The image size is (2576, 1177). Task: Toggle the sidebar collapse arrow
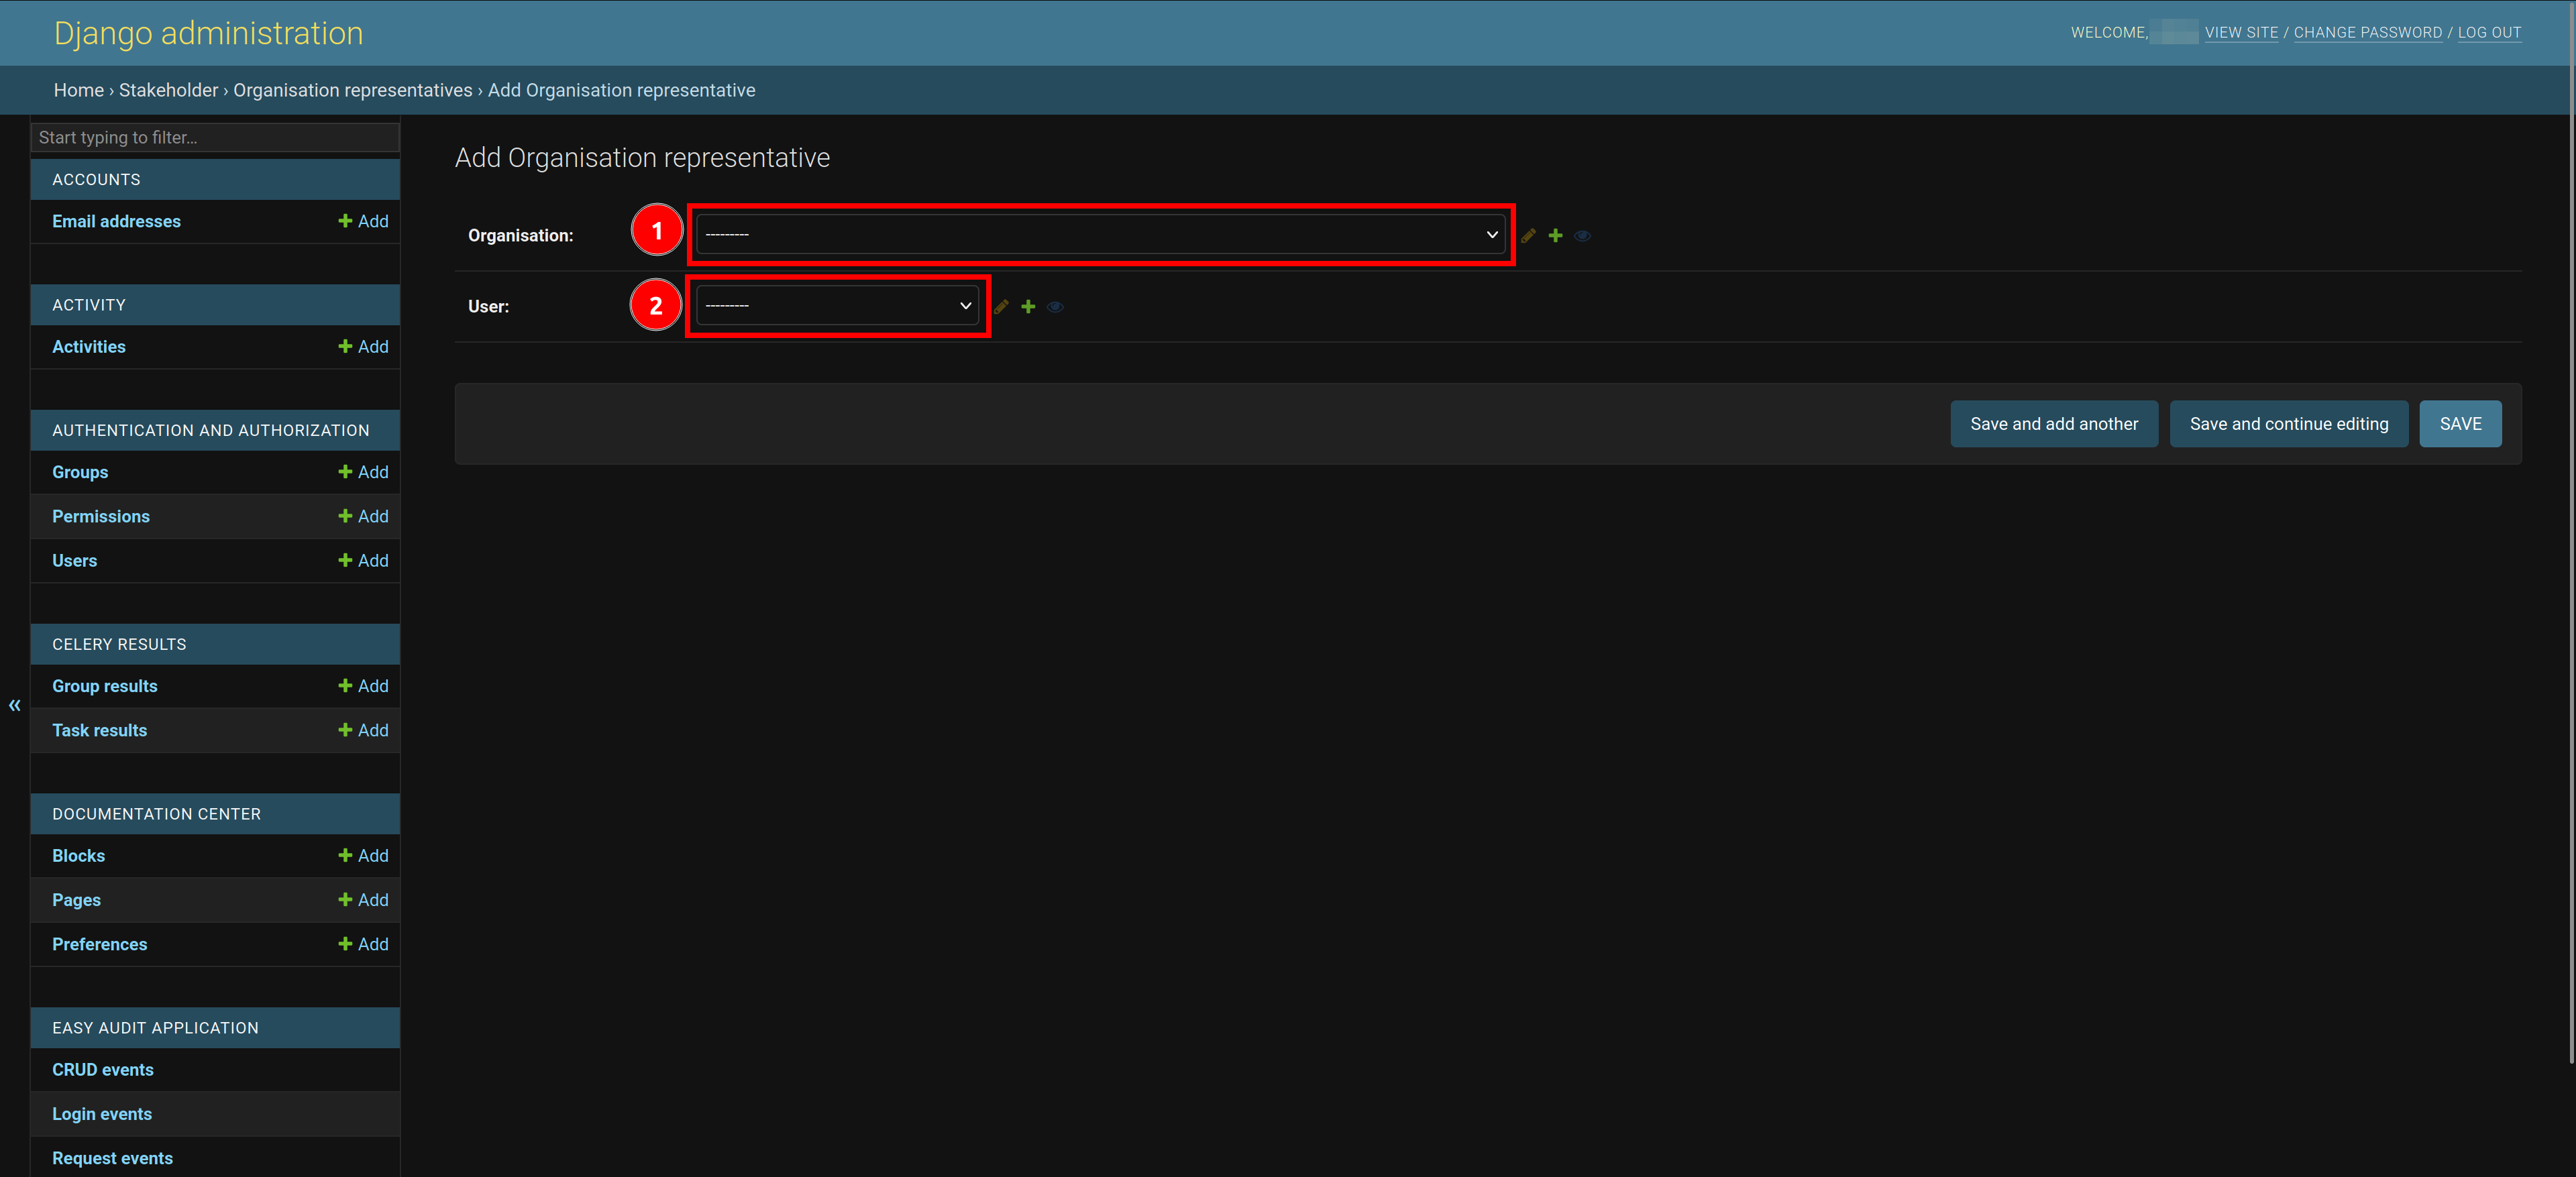coord(13,704)
